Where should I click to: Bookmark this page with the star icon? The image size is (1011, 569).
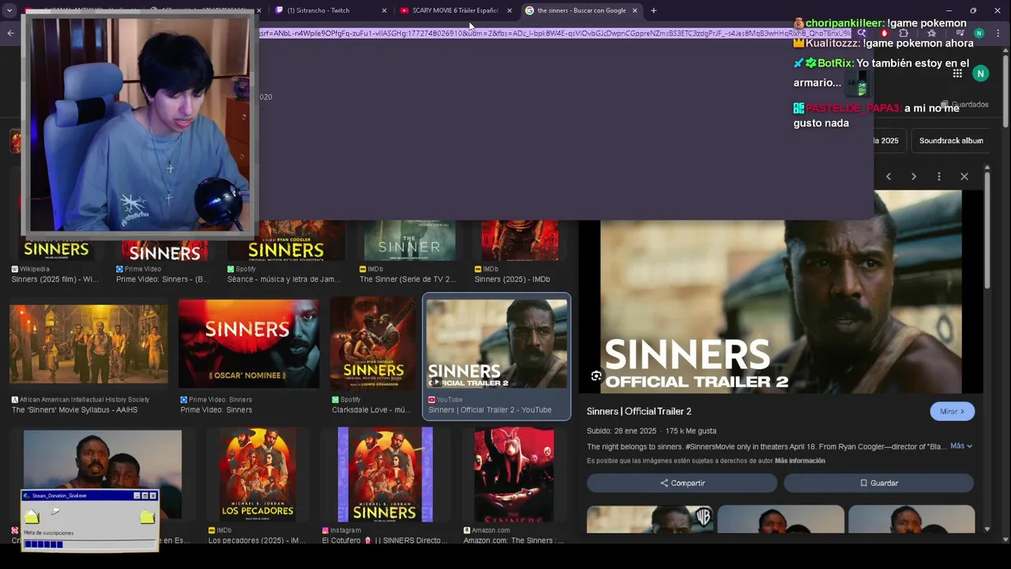tap(932, 33)
